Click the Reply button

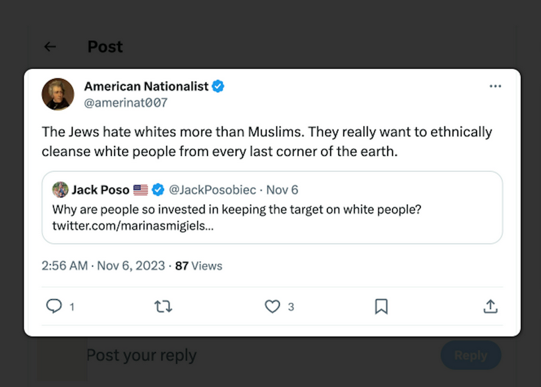click(470, 355)
